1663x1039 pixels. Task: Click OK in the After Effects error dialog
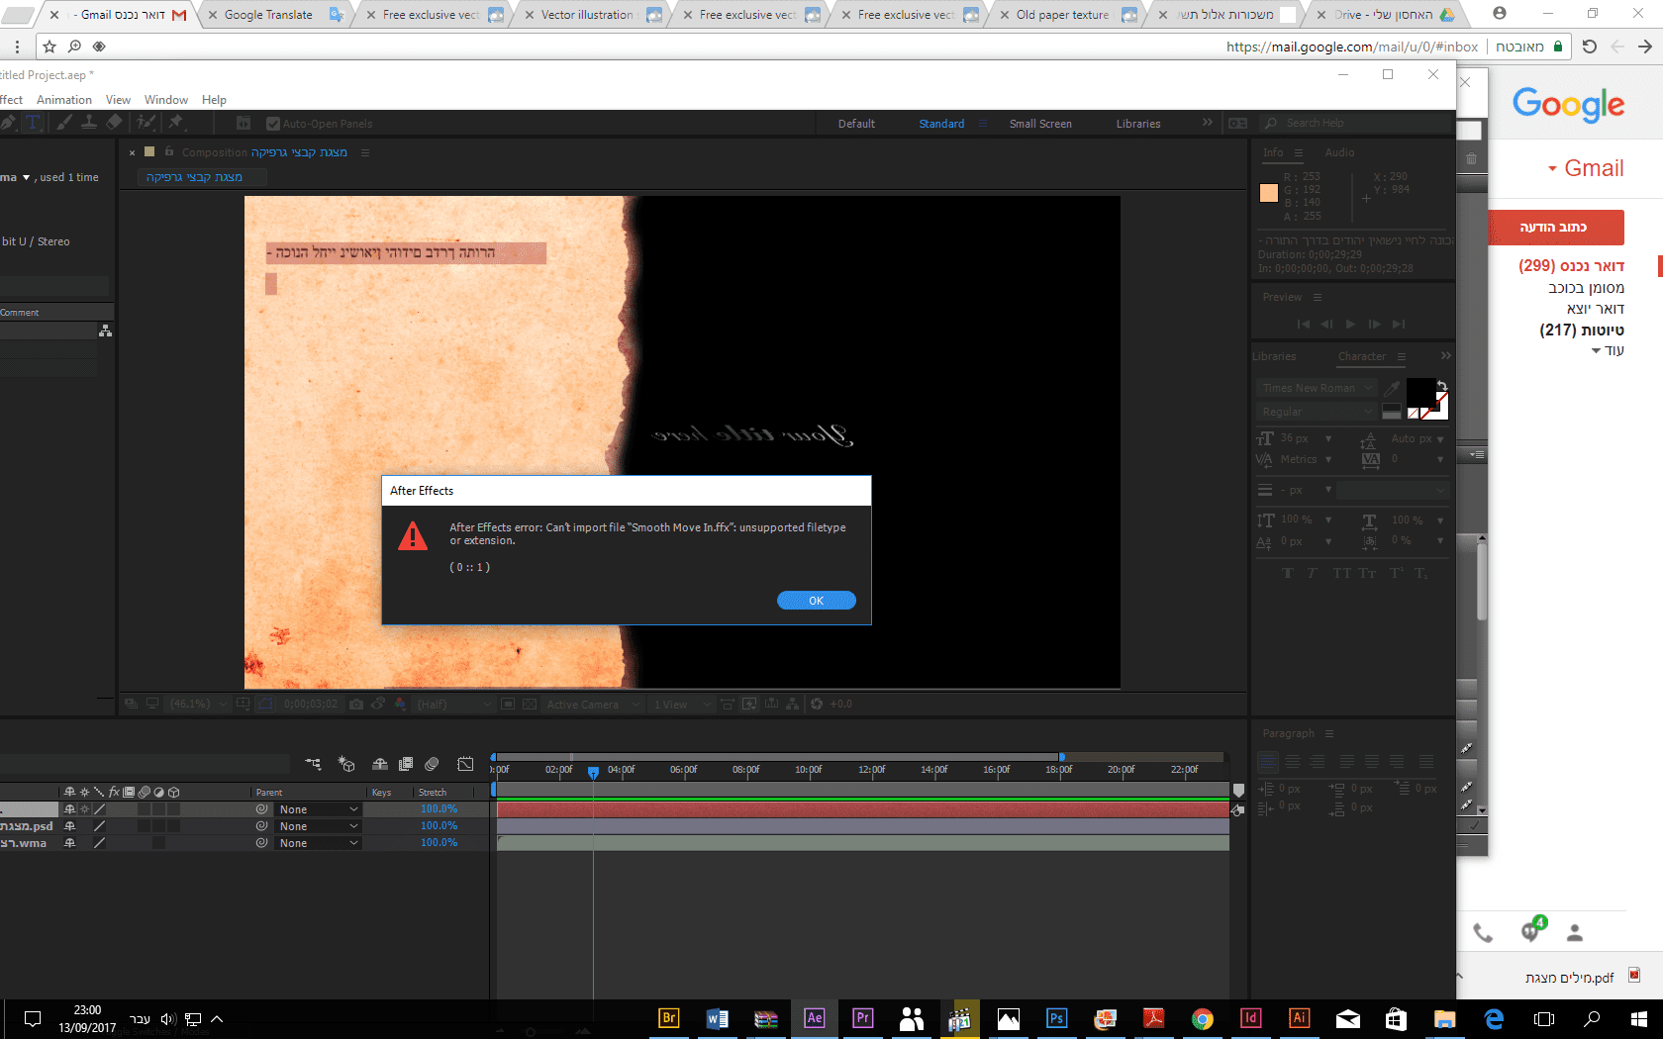(816, 601)
